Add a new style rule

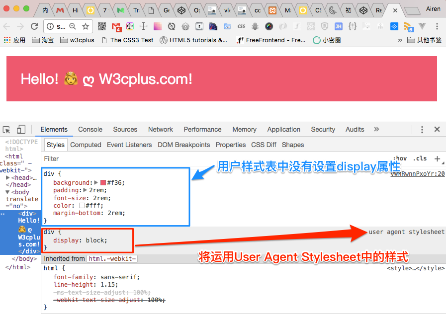pyautogui.click(x=437, y=158)
